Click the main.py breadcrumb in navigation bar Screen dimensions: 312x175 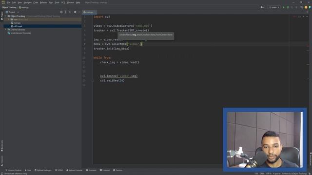[24, 7]
